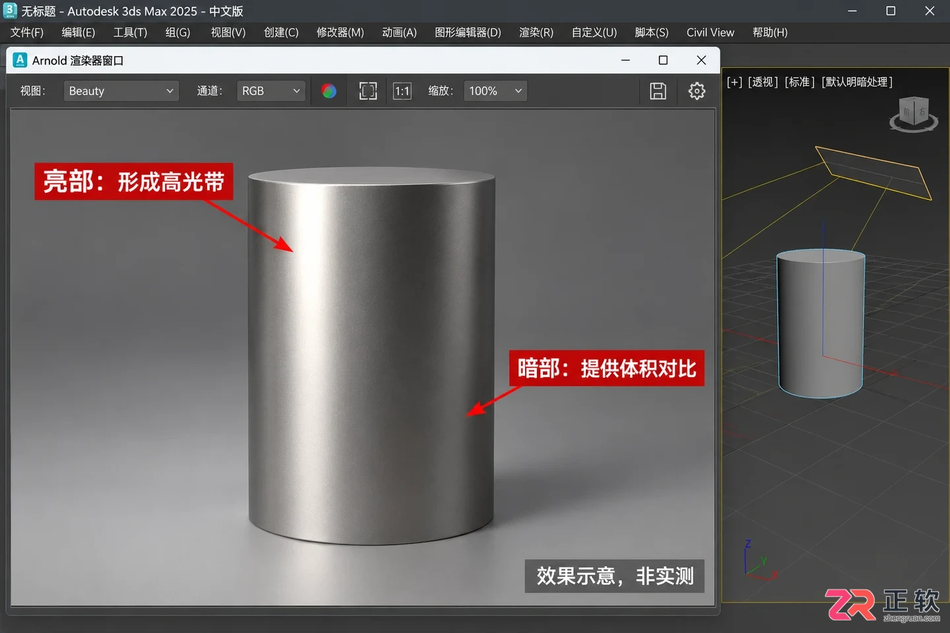Minimize the 3ds Max main window

click(x=852, y=11)
